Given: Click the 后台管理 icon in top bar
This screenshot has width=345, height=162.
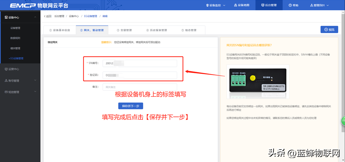Looking at the screenshot, I should [x=262, y=5].
